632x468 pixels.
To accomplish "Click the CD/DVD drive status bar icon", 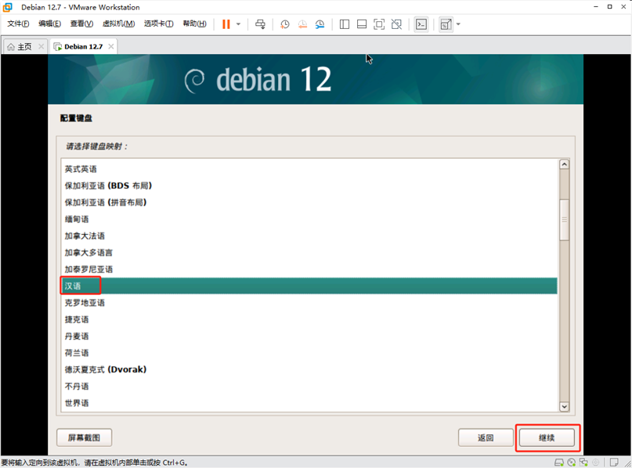I will coord(572,463).
